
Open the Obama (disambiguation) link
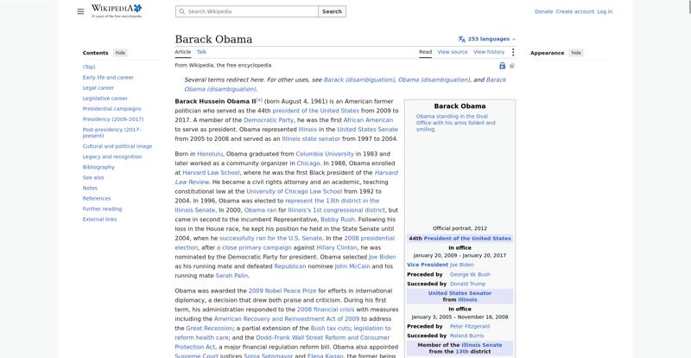[x=434, y=80]
